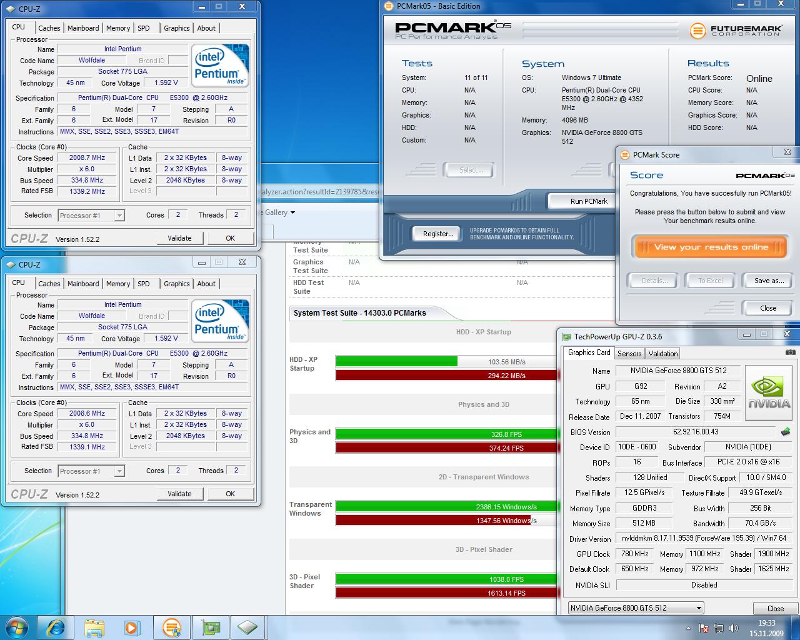This screenshot has width=800, height=640.
Task: Click Core Speed value 2008.7 MHz
Action: 87,158
